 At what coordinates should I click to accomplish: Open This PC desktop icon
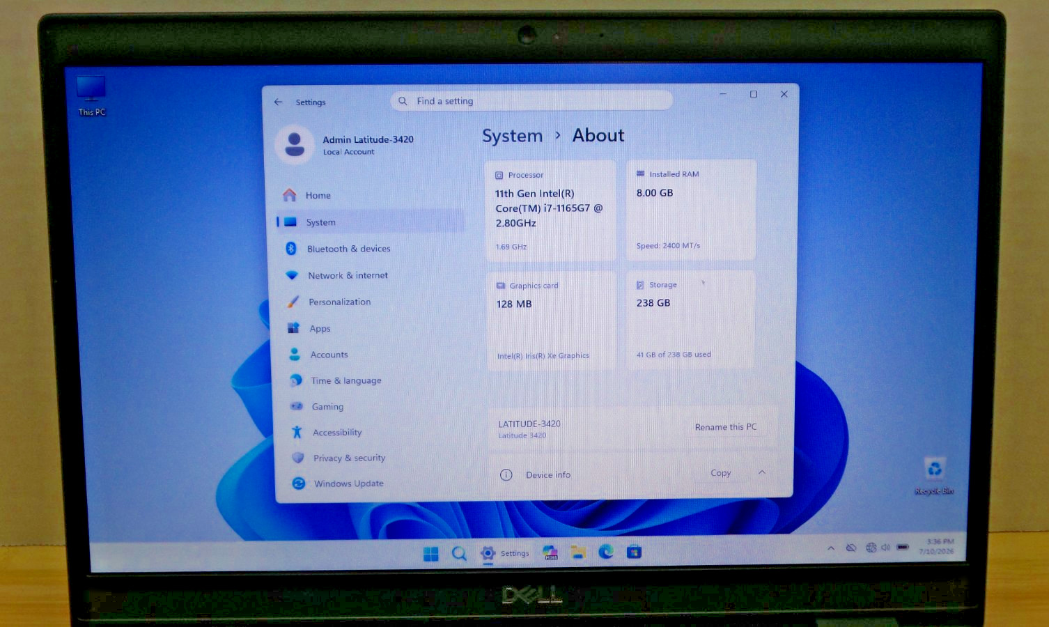point(91,96)
